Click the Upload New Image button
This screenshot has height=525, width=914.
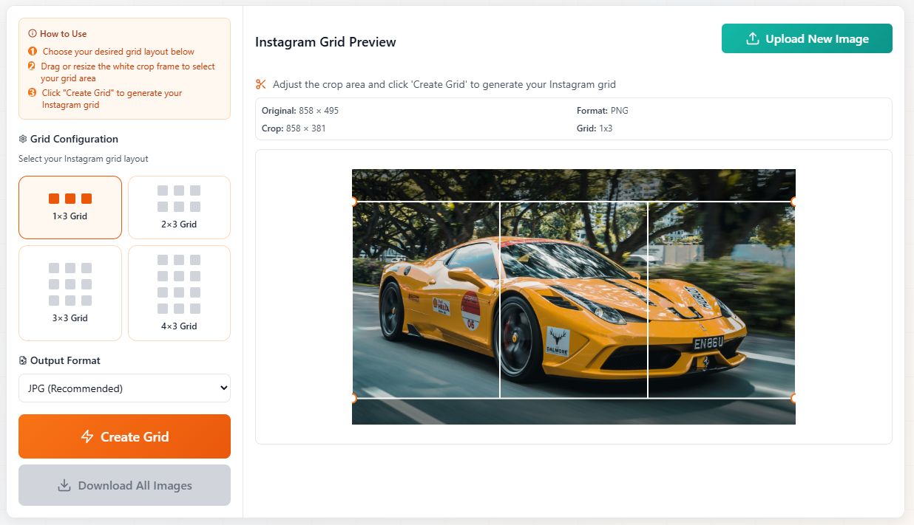pyautogui.click(x=807, y=38)
